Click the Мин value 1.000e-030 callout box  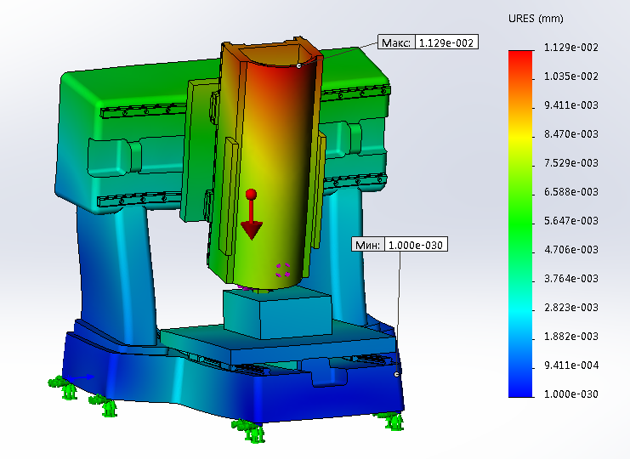tap(416, 245)
